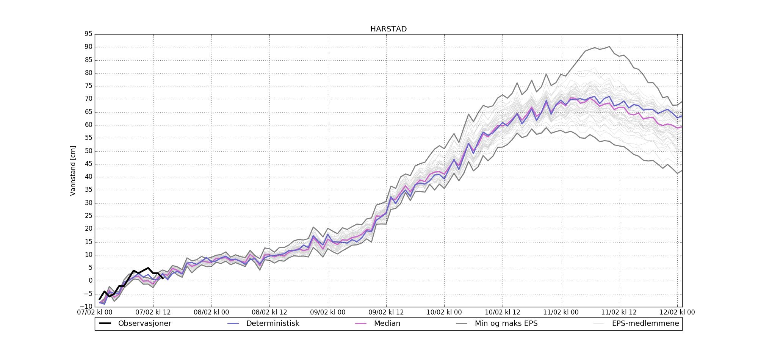Click the 95 y-axis tick label
This screenshot has height=341, width=758.
(88, 34)
